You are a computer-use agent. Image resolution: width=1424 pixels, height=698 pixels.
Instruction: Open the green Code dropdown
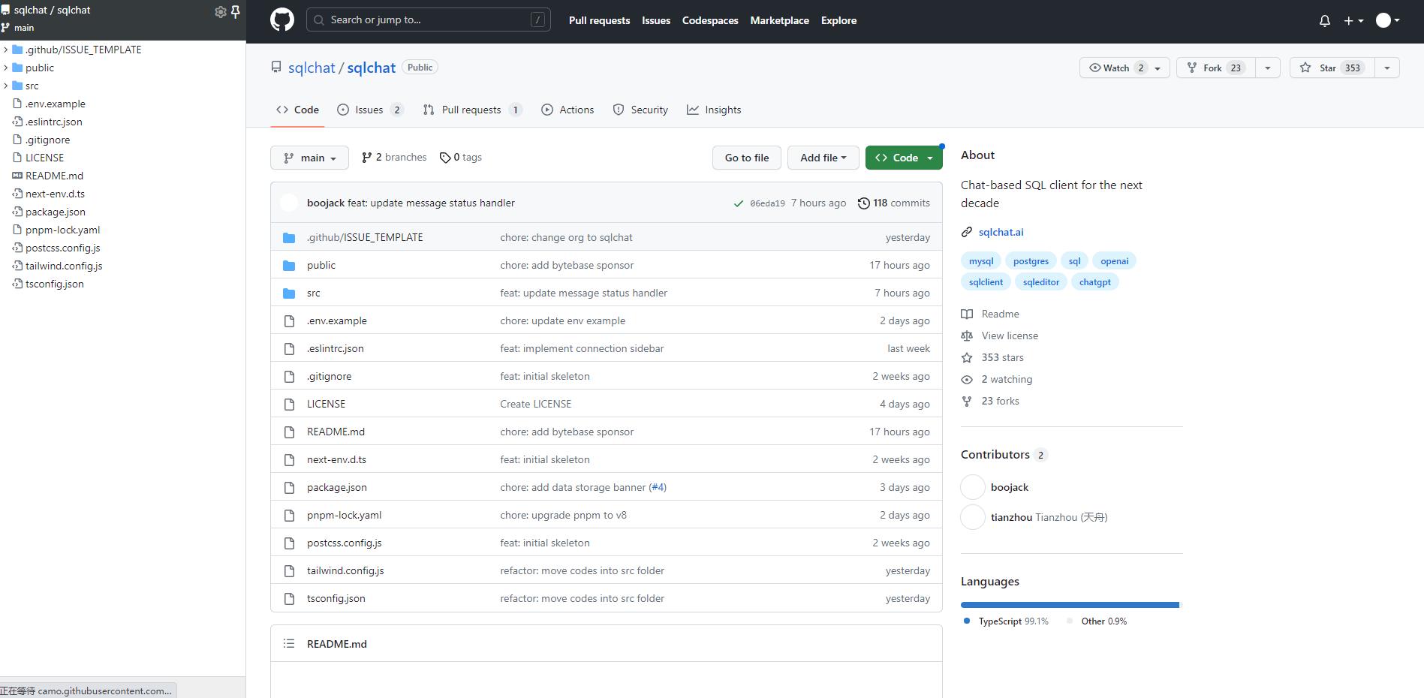click(x=904, y=158)
